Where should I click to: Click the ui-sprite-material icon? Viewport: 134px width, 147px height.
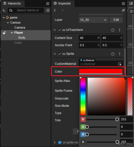[x=60, y=142]
